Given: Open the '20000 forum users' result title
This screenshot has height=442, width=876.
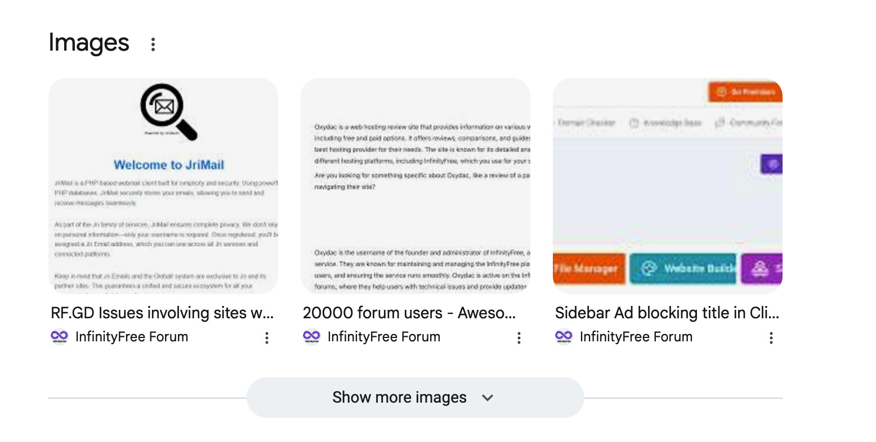Looking at the screenshot, I should click(x=409, y=313).
